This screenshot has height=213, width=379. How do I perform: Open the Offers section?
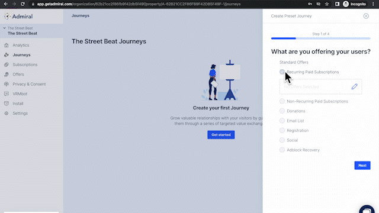click(x=18, y=74)
